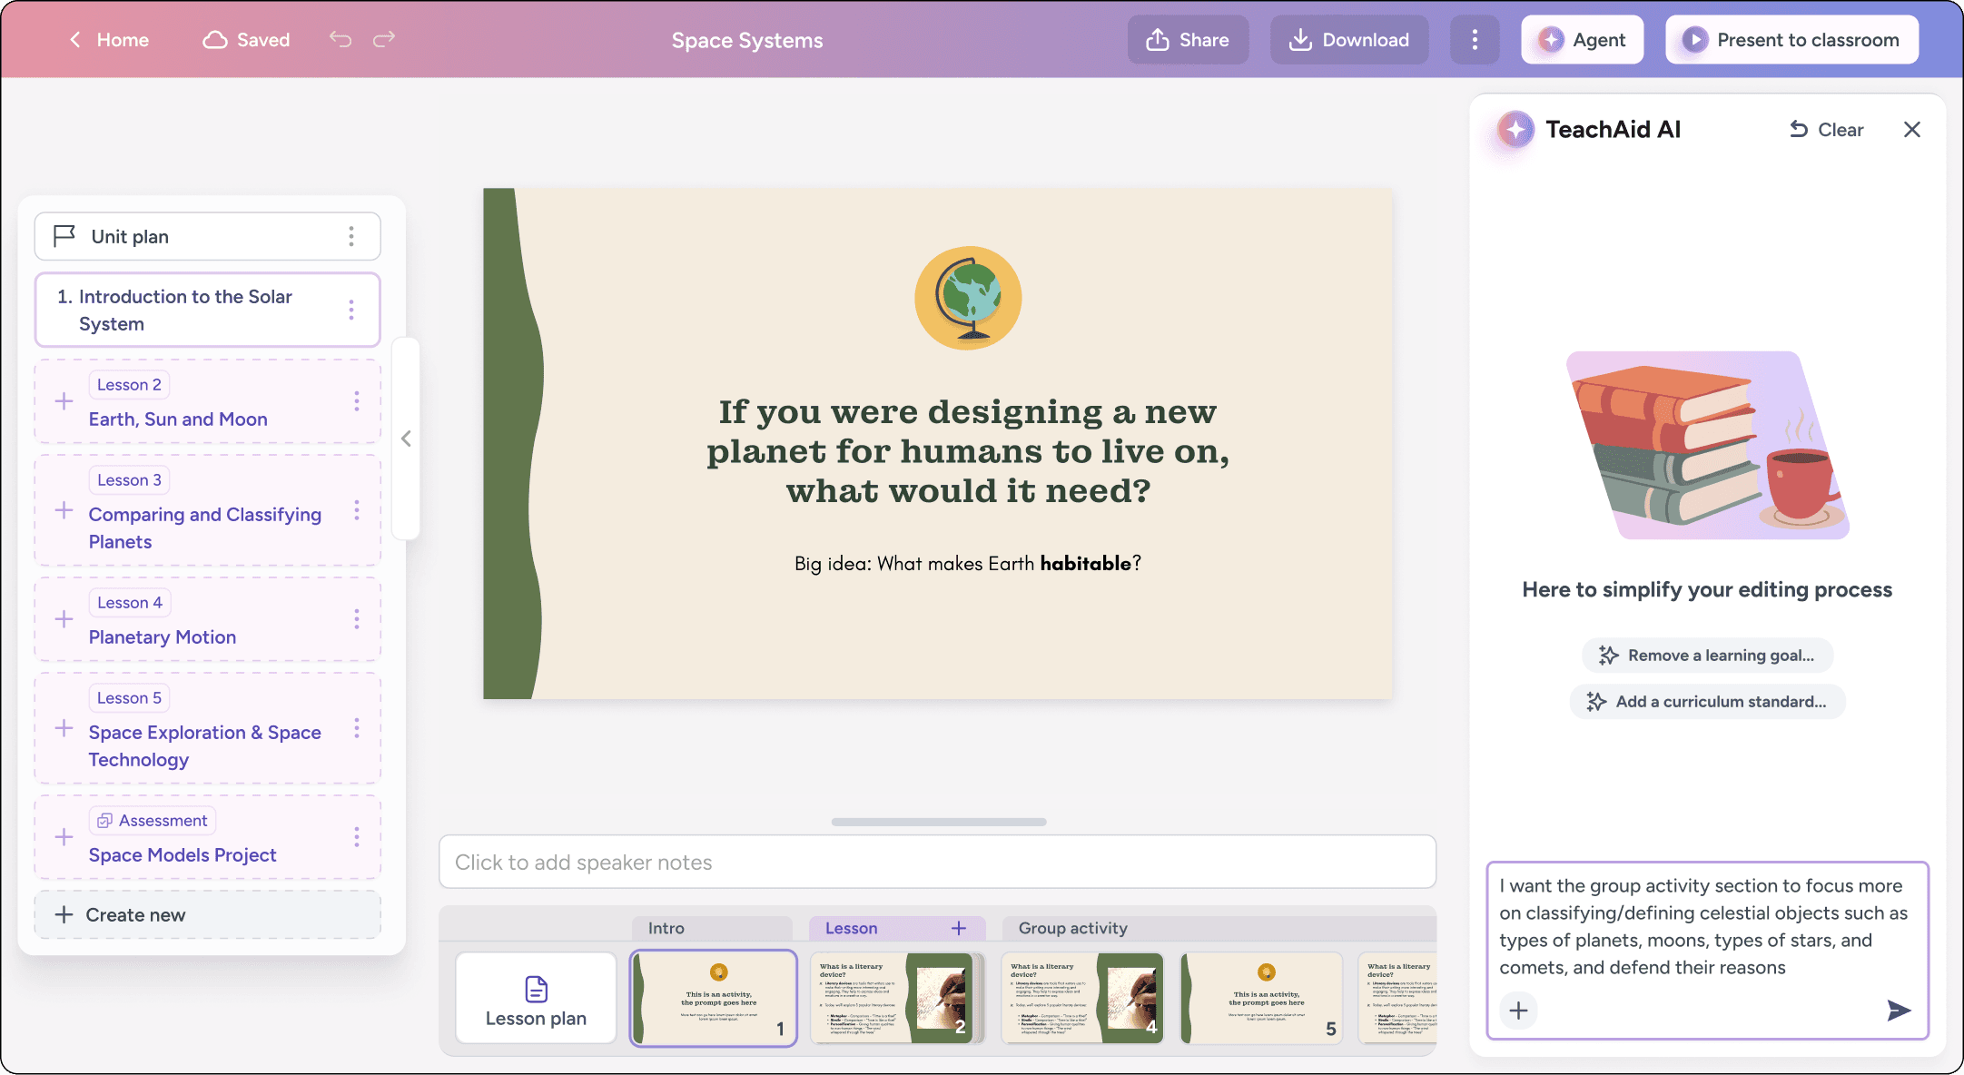Add the Space Models Project assessment

pos(64,837)
